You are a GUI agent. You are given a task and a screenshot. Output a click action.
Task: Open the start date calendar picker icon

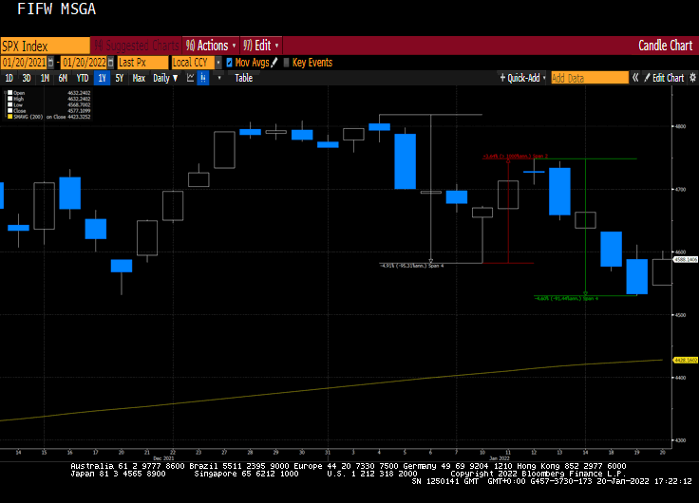(51, 63)
